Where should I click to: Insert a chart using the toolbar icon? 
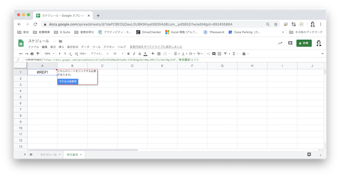(219, 54)
